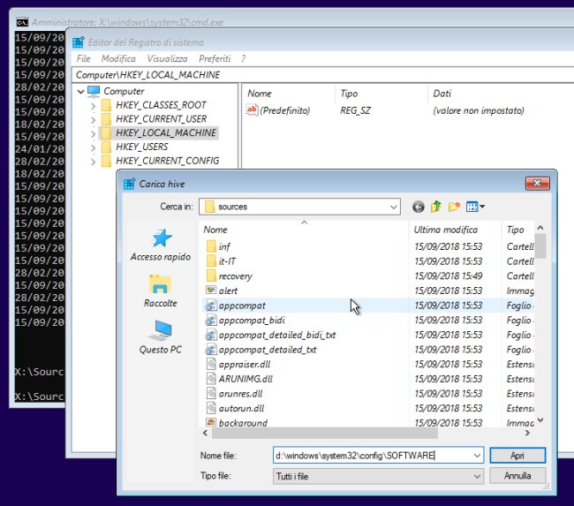Open the Preferiti menu
The width and height of the screenshot is (574, 506).
tap(215, 58)
